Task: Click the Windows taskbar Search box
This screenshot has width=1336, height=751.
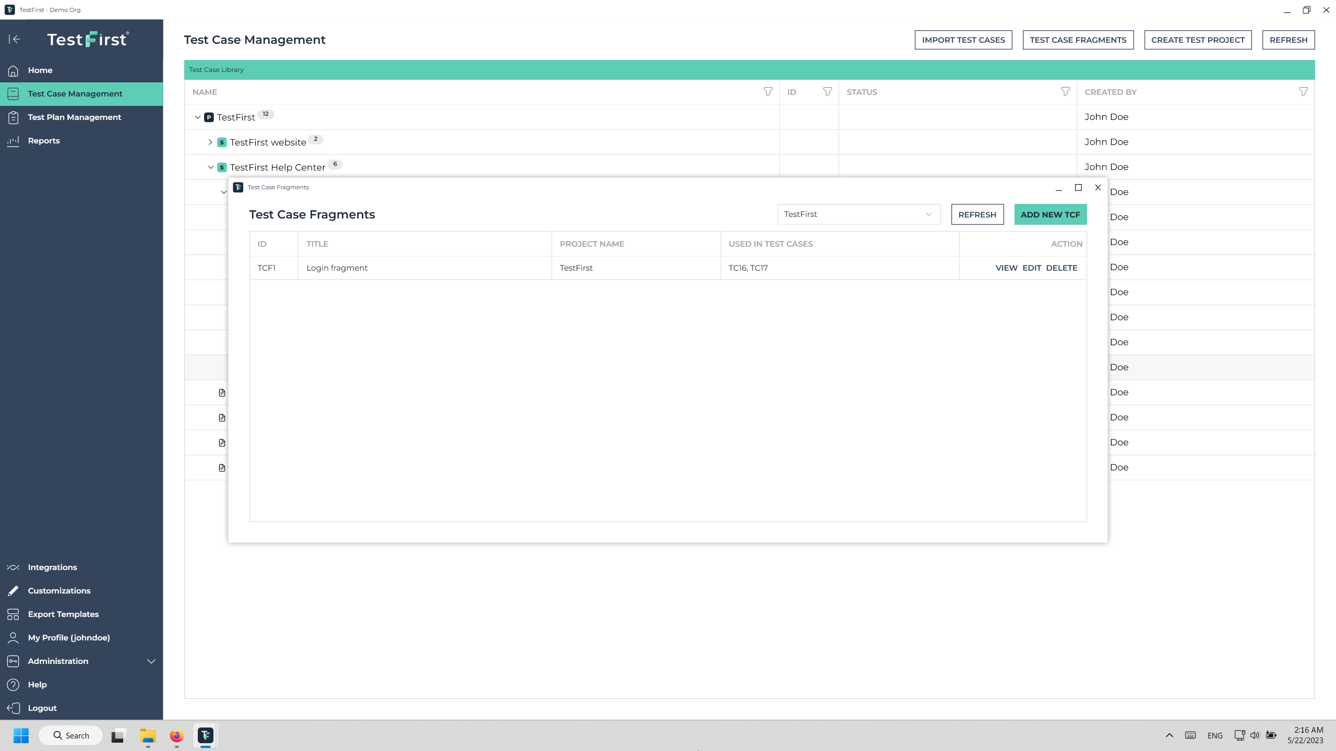Action: [x=71, y=735]
